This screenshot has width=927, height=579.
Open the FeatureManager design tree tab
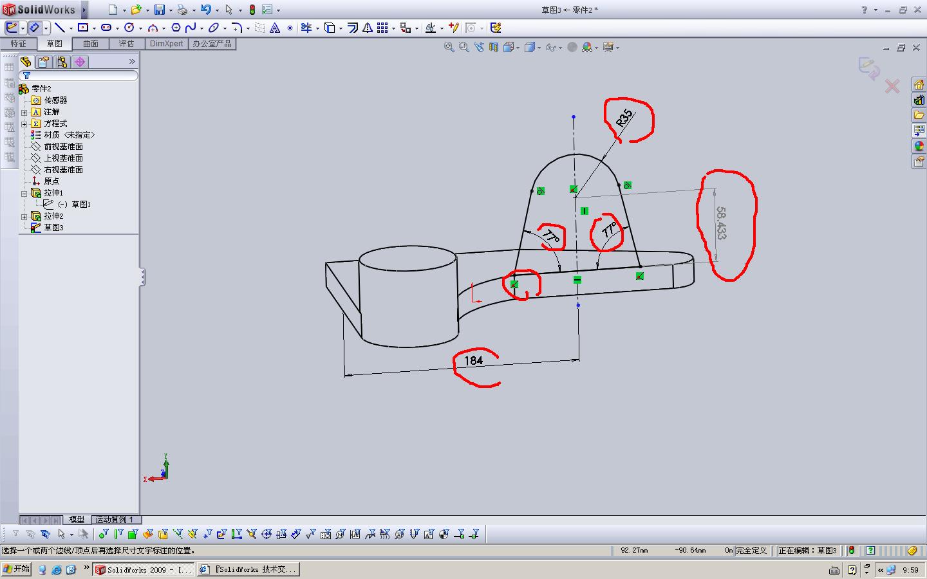coord(26,62)
